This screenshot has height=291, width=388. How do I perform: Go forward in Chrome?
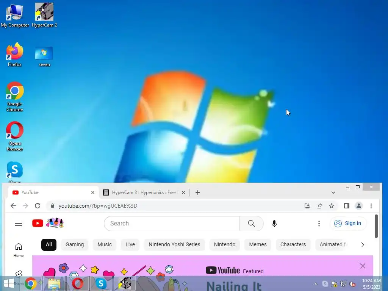point(25,206)
